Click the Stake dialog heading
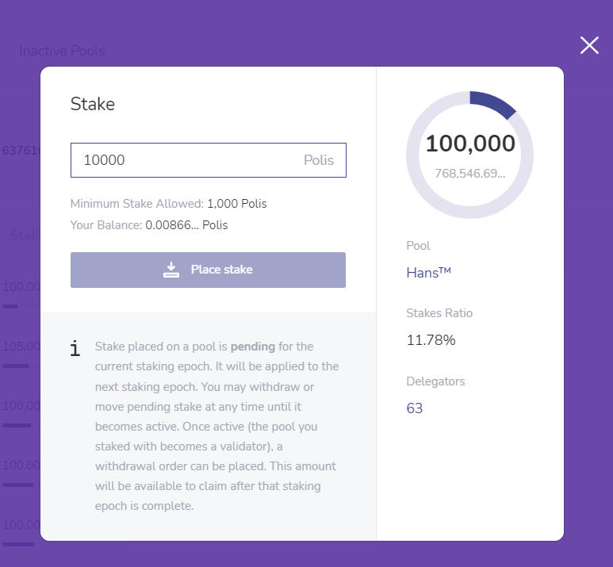The height and width of the screenshot is (567, 613). [x=93, y=104]
